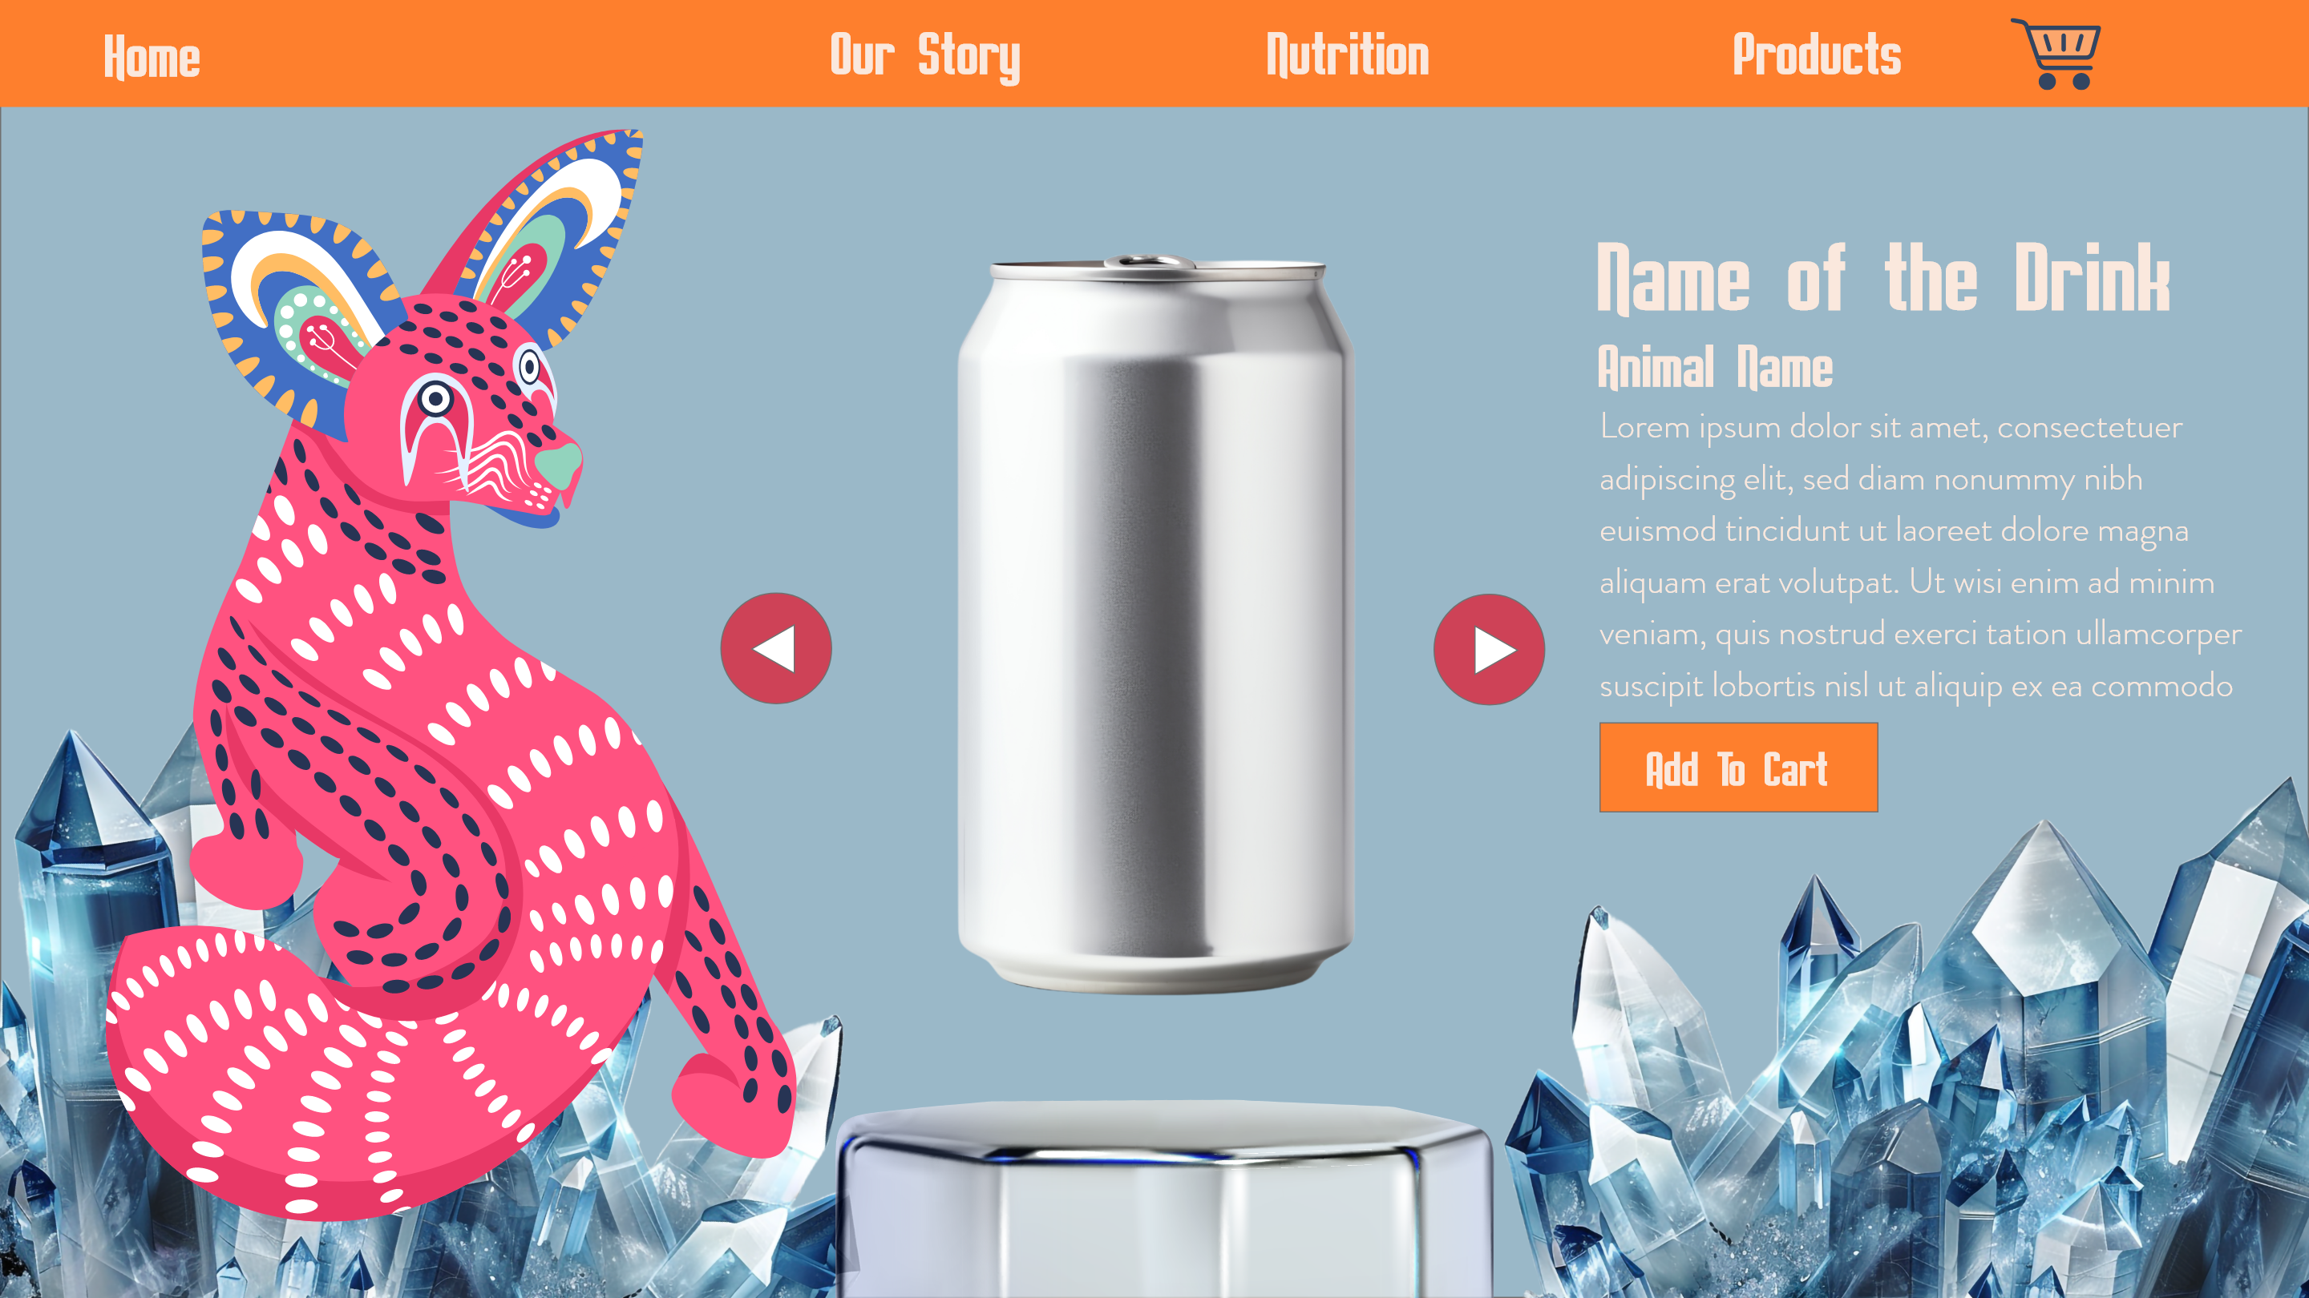This screenshot has height=1298, width=2309.
Task: Go to the Home page
Action: [152, 56]
